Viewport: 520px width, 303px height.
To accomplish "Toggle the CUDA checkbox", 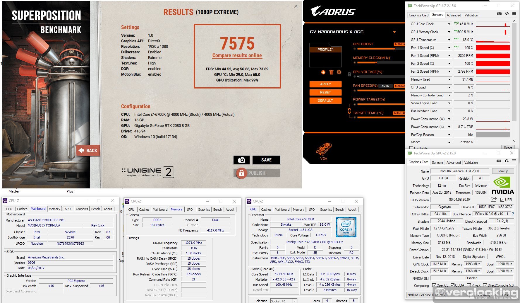I will click(x=453, y=285).
